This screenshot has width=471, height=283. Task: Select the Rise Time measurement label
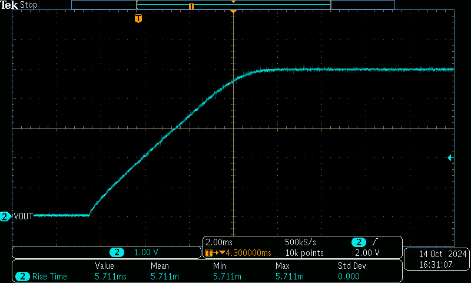(x=49, y=277)
